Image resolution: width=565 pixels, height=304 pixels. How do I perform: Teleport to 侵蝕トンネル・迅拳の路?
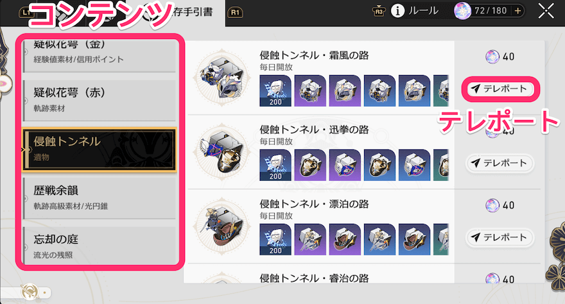500,163
